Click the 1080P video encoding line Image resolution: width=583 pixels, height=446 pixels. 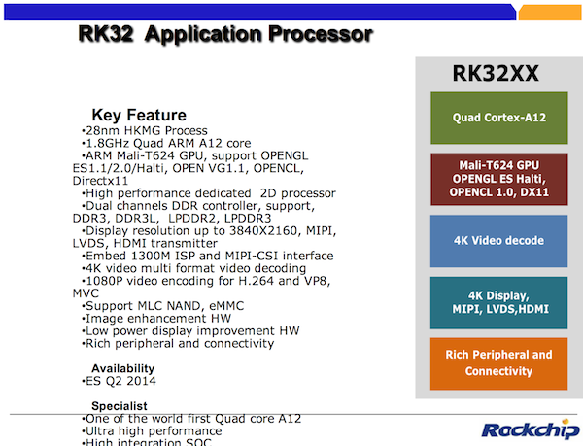(206, 281)
